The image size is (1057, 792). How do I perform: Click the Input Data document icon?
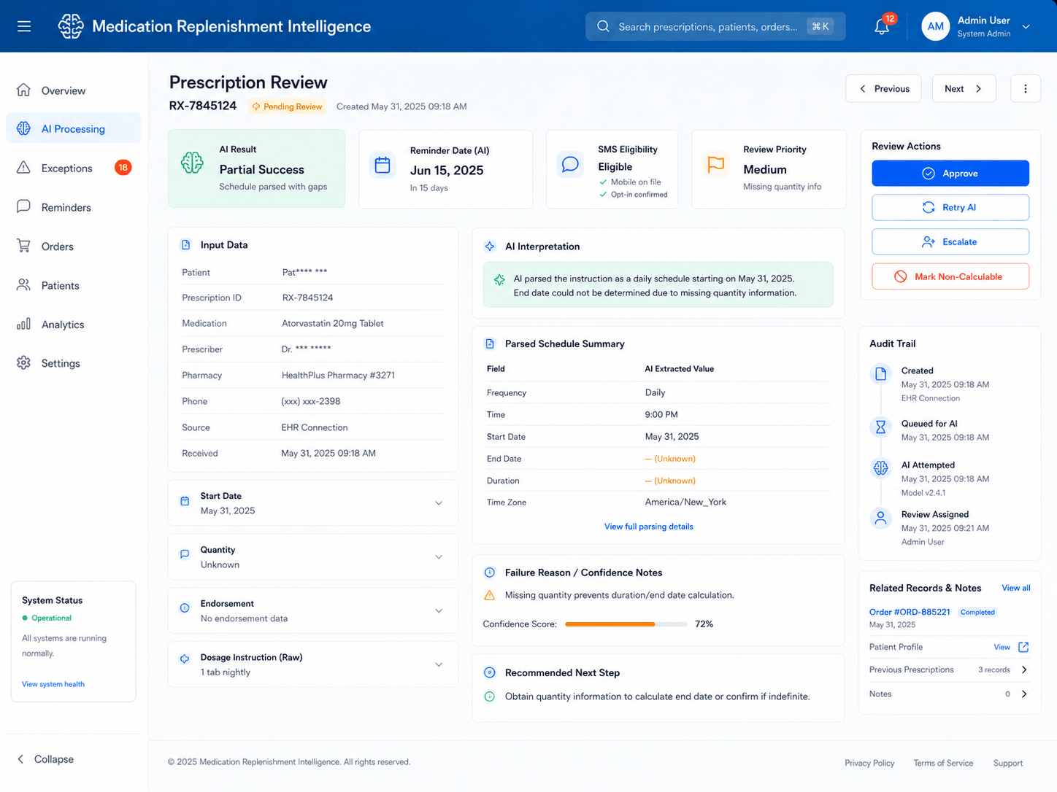pyautogui.click(x=185, y=245)
